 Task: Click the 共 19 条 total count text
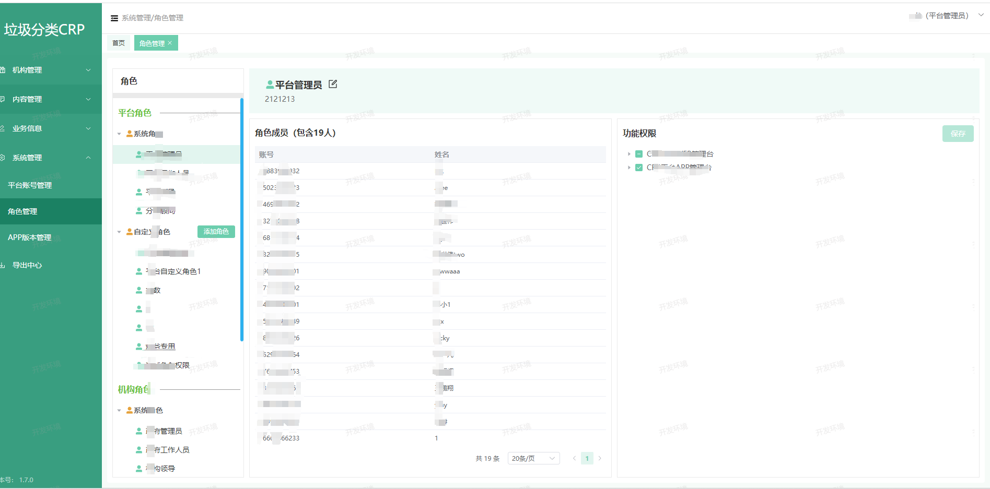click(x=487, y=459)
